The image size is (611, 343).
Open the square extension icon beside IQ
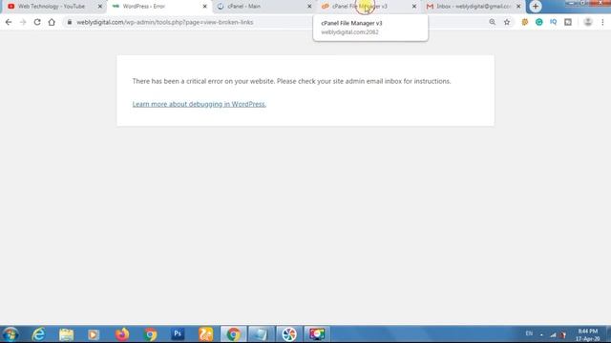point(568,22)
